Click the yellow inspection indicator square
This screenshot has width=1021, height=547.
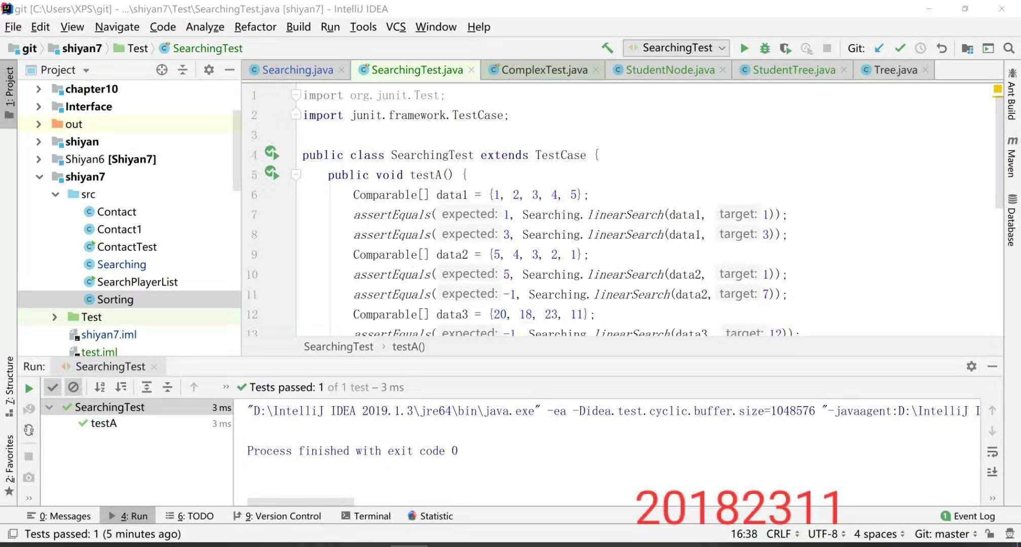pos(997,90)
